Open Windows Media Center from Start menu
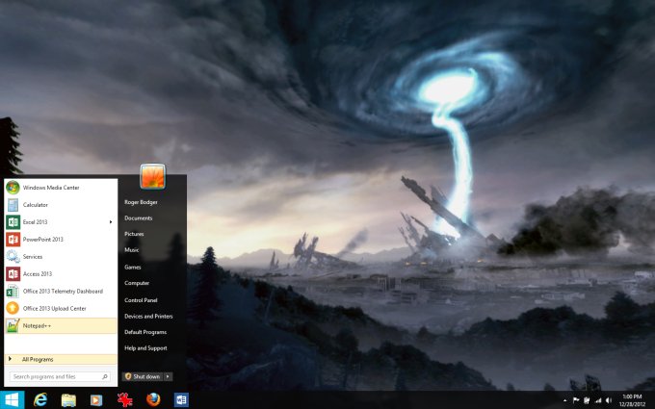Screen dimensions: 655x409 61,188
